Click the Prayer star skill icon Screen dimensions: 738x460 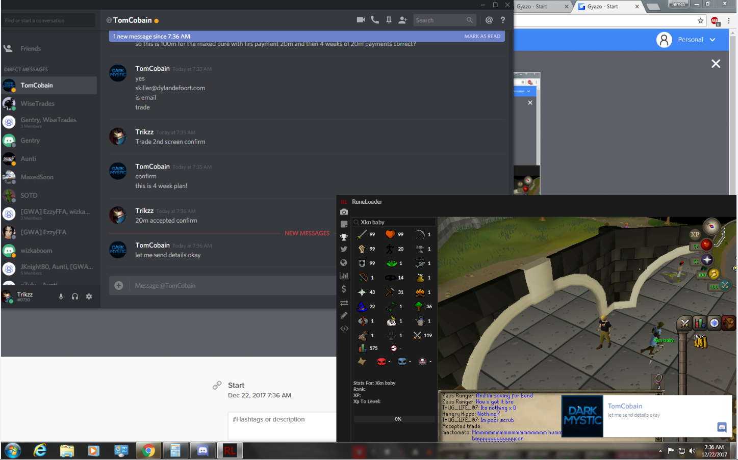[x=362, y=292]
